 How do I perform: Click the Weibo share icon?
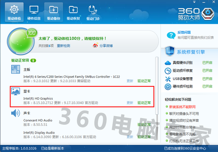tap(95, 45)
